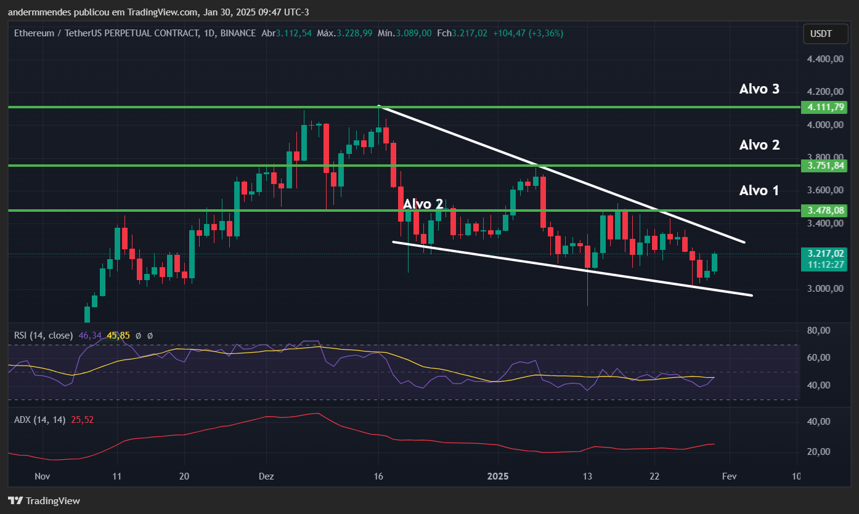Click the +104,47 (+3,36%) change value
Image resolution: width=859 pixels, height=514 pixels.
(528, 33)
